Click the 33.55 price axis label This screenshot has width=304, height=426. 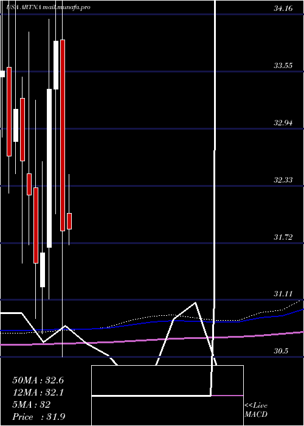tap(283, 66)
